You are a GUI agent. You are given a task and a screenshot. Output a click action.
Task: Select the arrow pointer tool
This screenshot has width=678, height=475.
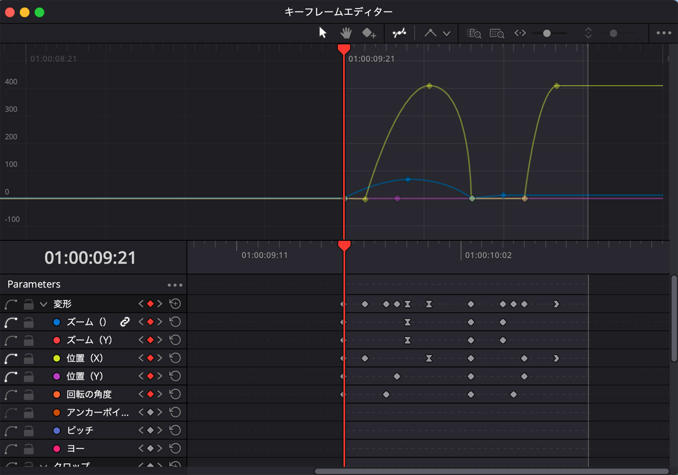pyautogui.click(x=323, y=33)
